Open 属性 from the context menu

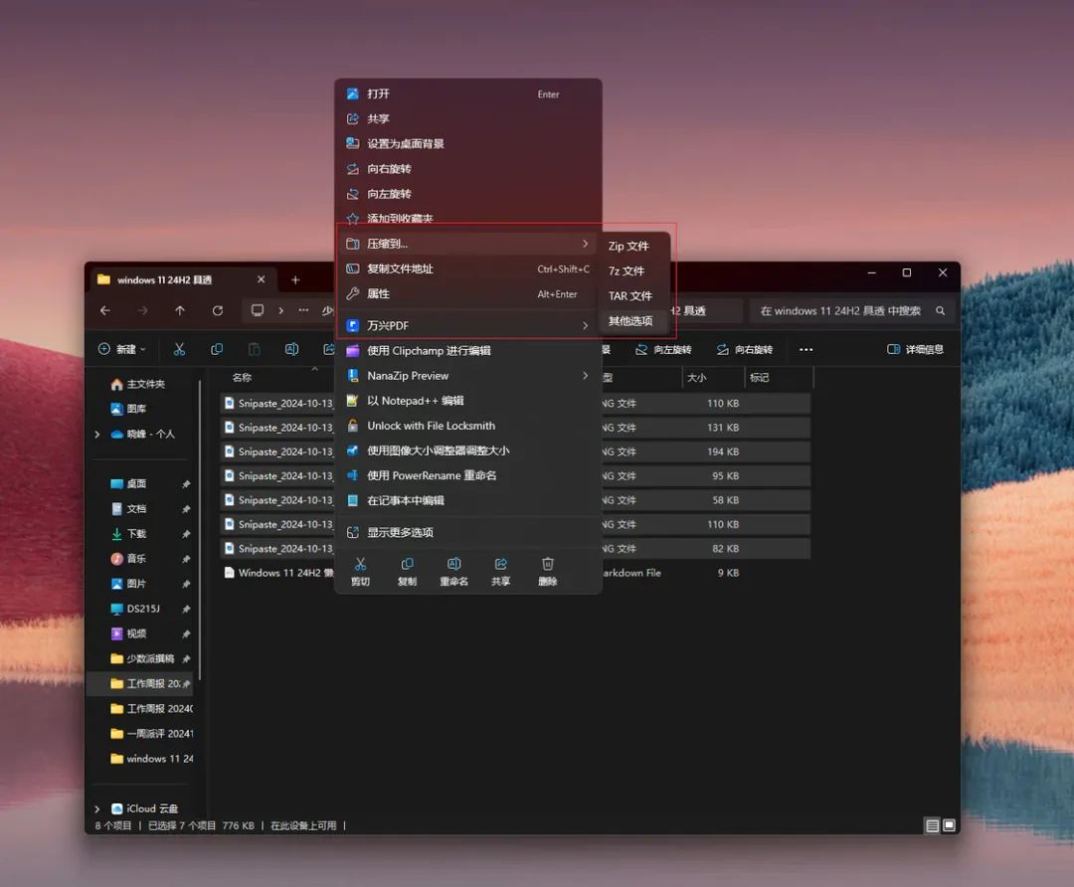point(467,293)
